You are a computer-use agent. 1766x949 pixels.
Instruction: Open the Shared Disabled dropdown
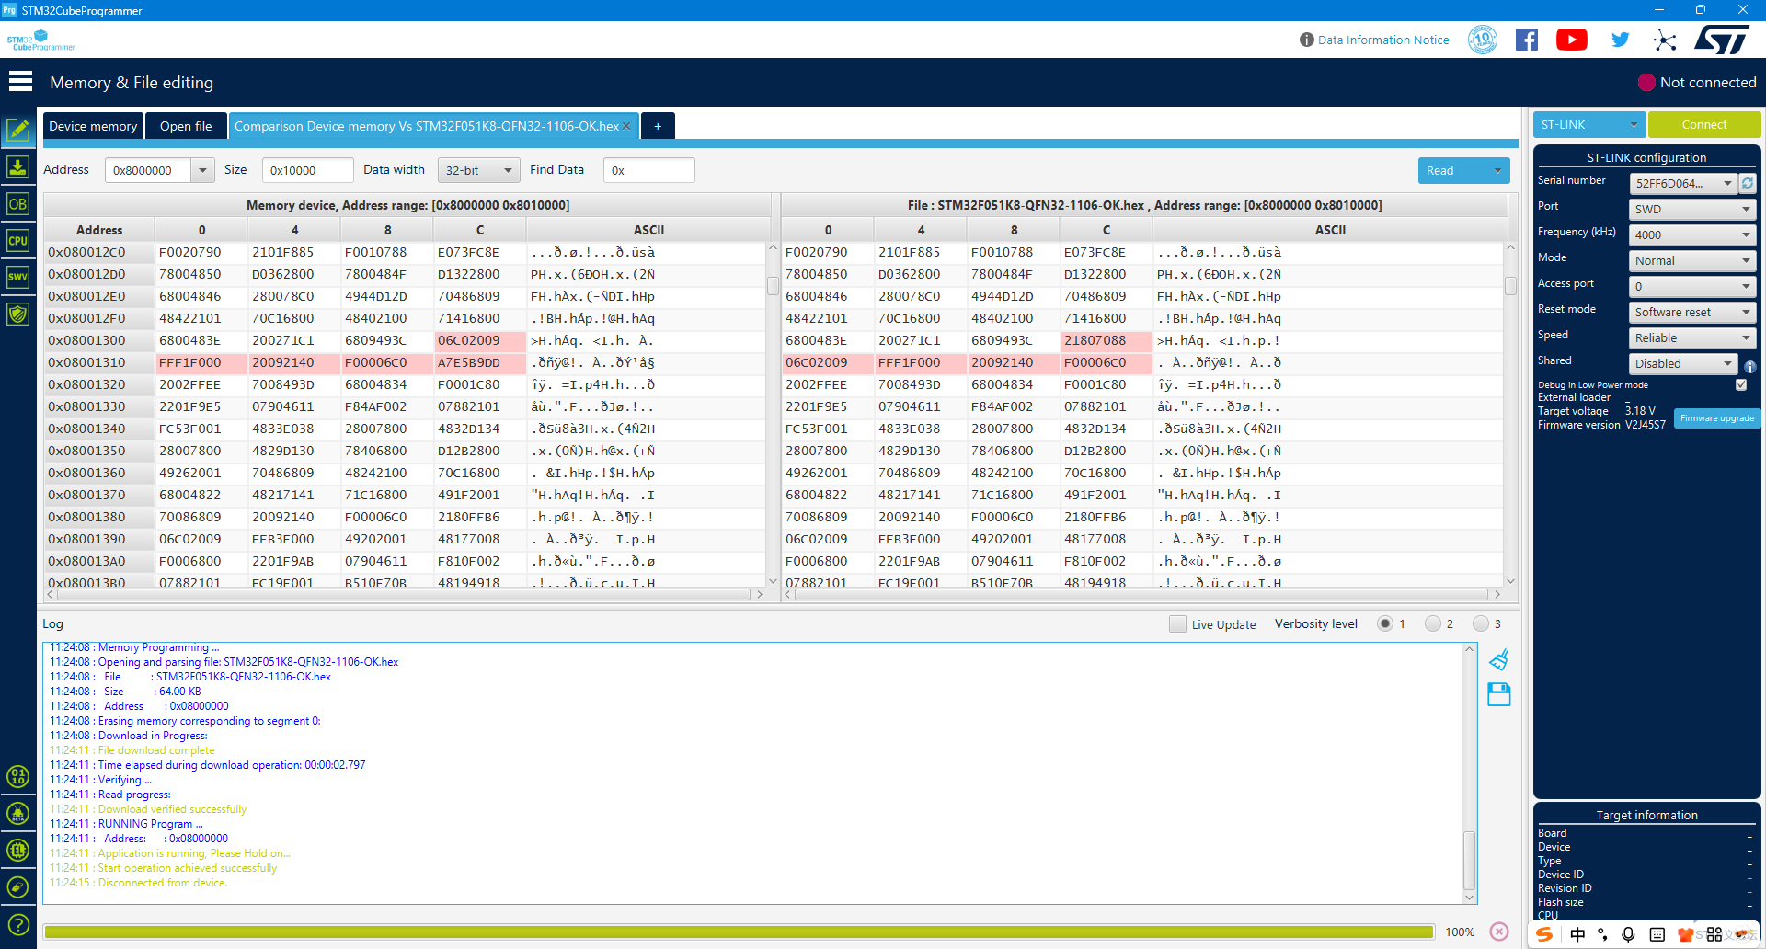pos(1683,363)
